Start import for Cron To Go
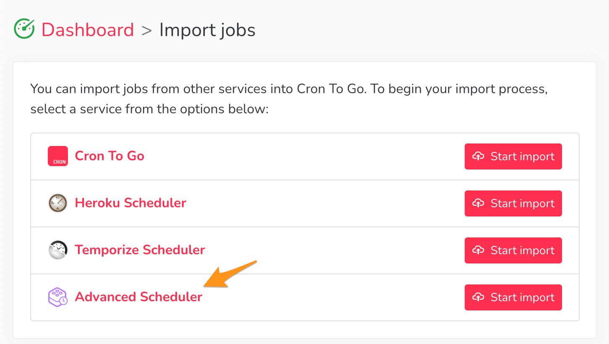 click(513, 156)
